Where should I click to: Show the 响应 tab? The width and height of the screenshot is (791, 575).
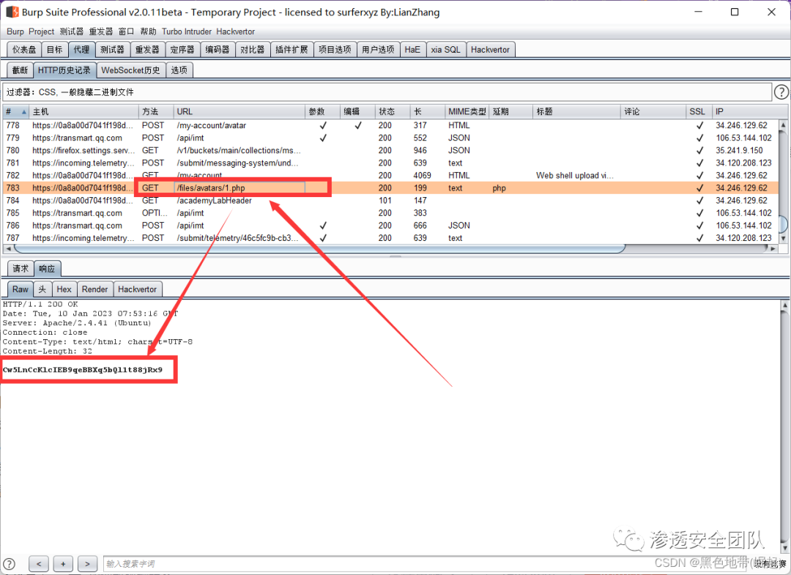(x=47, y=268)
